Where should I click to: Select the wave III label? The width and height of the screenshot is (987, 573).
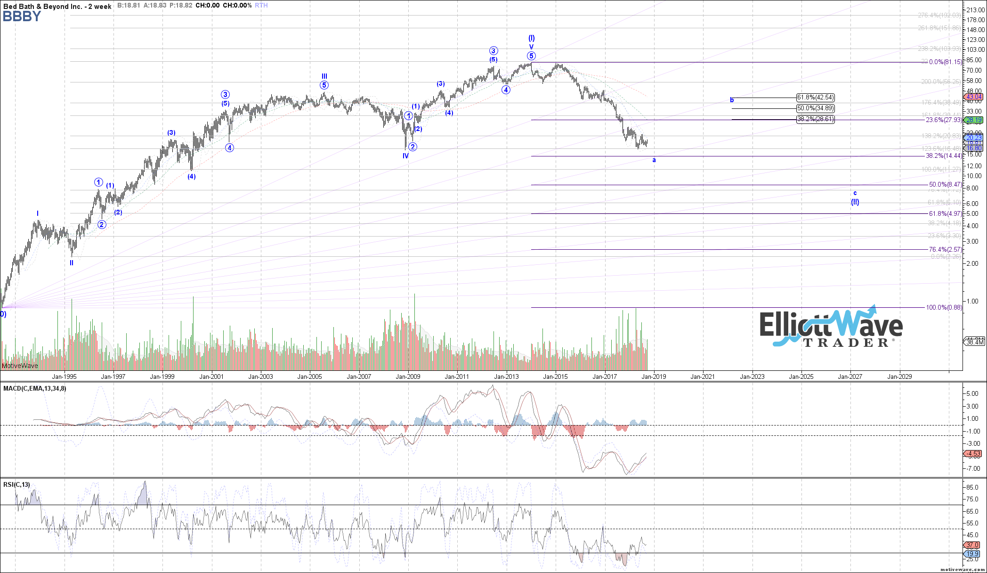(324, 76)
